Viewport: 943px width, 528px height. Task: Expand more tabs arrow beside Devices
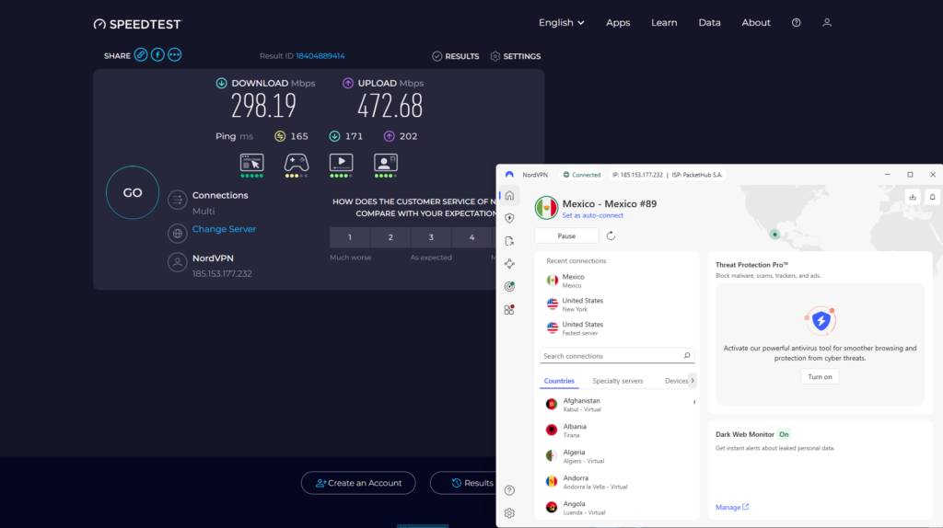coord(693,380)
